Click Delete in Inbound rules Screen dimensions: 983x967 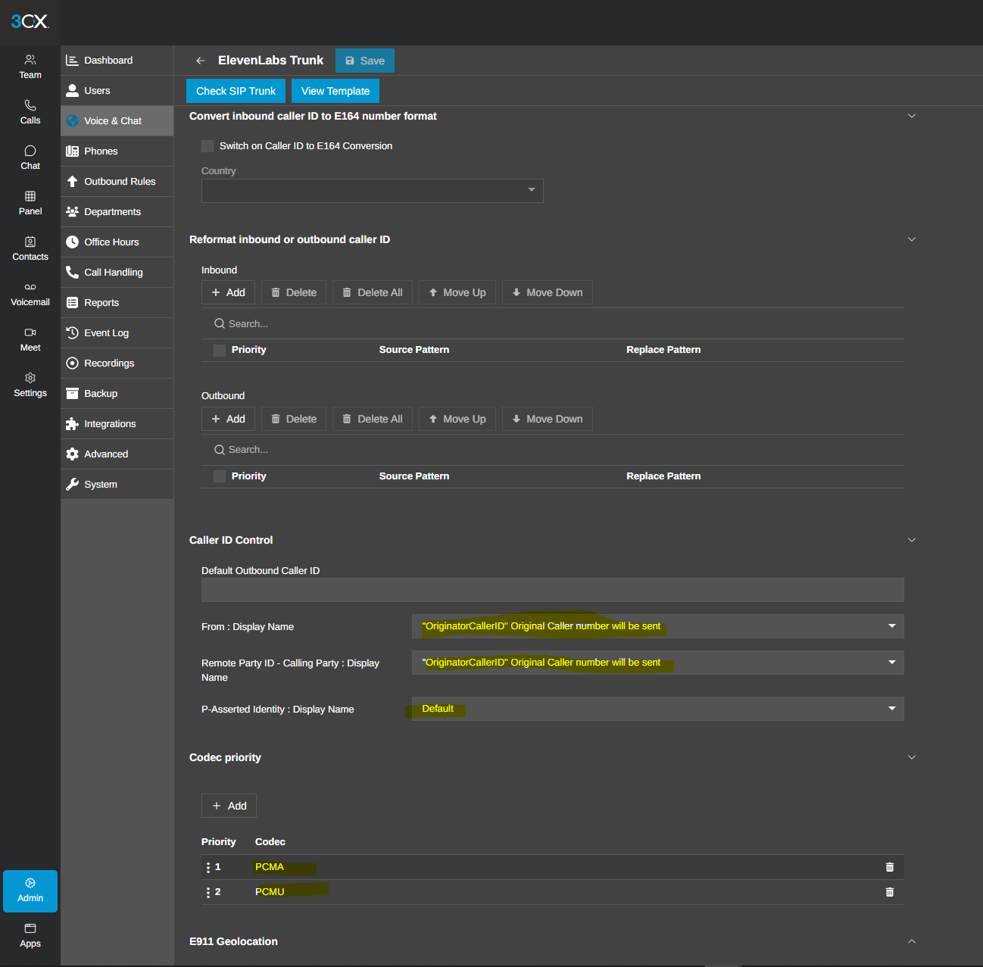(294, 292)
